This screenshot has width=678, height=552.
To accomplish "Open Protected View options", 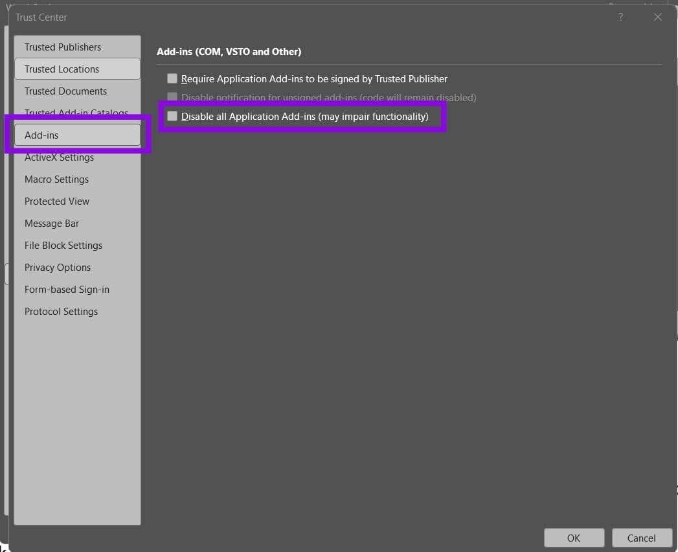I will [77, 201].
